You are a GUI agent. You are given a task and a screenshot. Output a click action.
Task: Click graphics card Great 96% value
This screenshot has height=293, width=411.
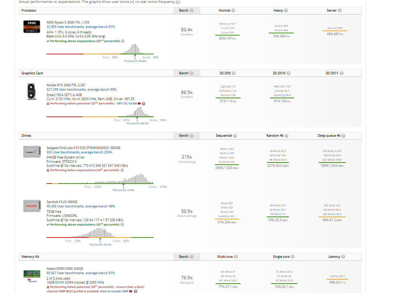[163, 120]
